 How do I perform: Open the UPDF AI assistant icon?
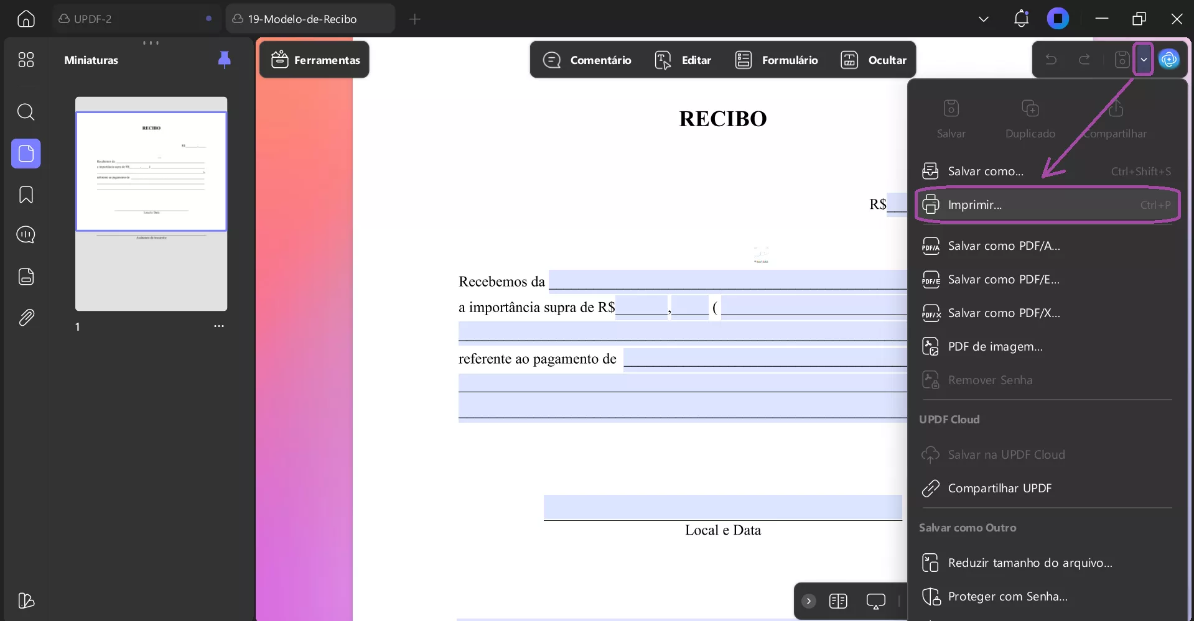1170,59
